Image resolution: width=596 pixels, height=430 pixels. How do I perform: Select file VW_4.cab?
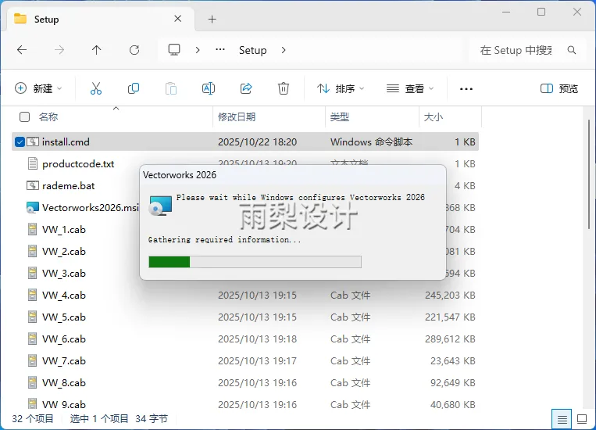pyautogui.click(x=64, y=296)
